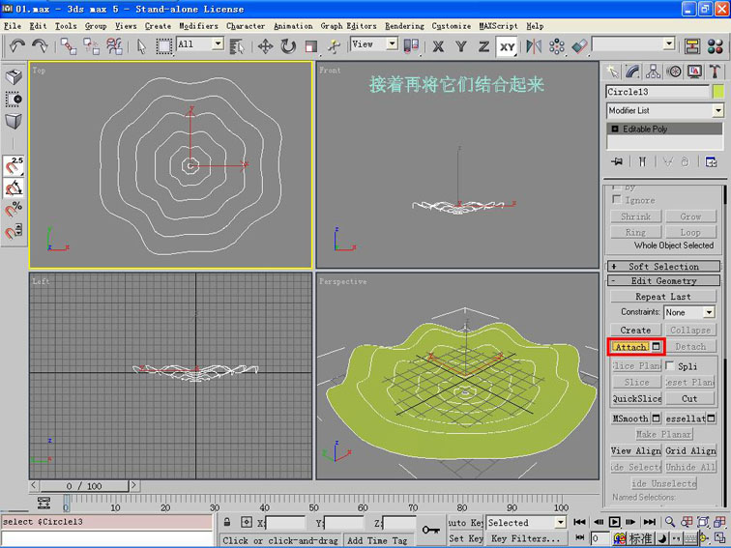Image resolution: width=731 pixels, height=548 pixels.
Task: Click the MSmooth button
Action: (x=630, y=418)
